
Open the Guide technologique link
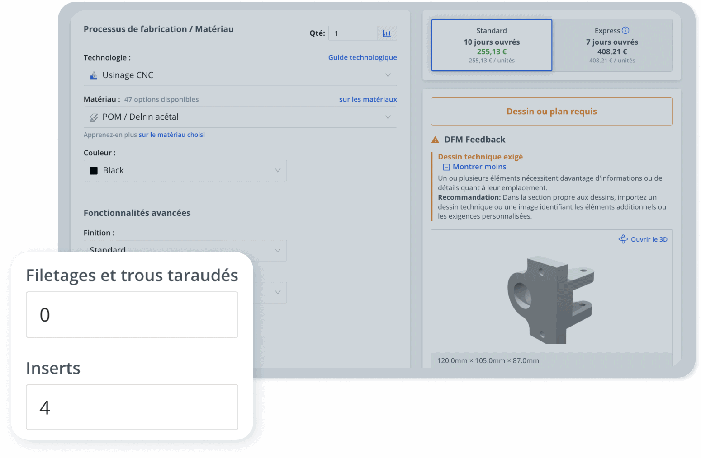[362, 57]
